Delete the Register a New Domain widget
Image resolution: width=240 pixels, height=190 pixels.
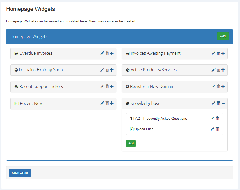click(x=218, y=86)
